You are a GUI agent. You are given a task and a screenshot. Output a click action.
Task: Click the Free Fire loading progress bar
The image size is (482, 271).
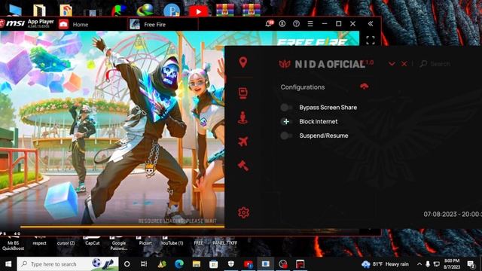click(x=122, y=227)
